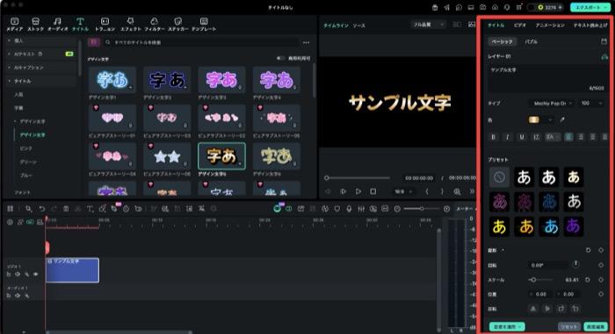The height and width of the screenshot is (334, 615).
Task: Open the color swatch dropdown arrow
Action: [x=550, y=120]
